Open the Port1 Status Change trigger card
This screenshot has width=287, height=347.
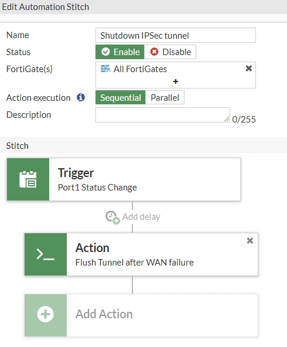click(x=124, y=179)
